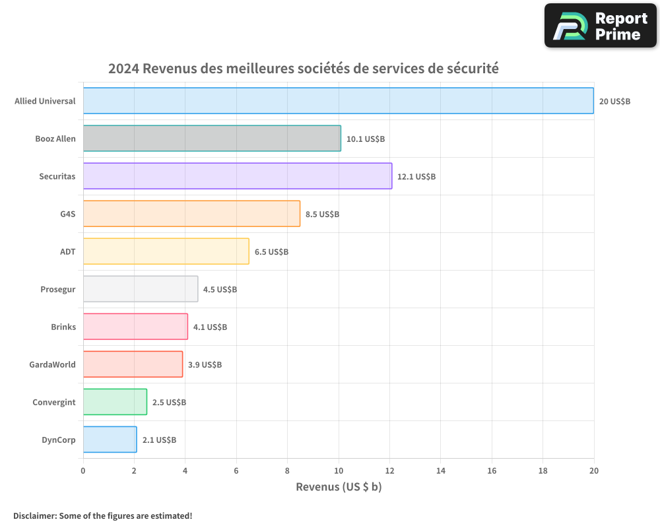Click the 2.5 US$B value label
The image size is (660, 528).
click(170, 402)
